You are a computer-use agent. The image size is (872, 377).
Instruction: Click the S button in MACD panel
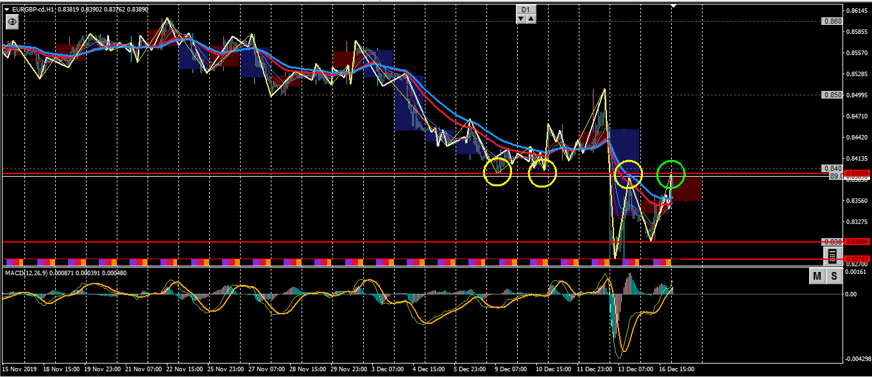(834, 276)
